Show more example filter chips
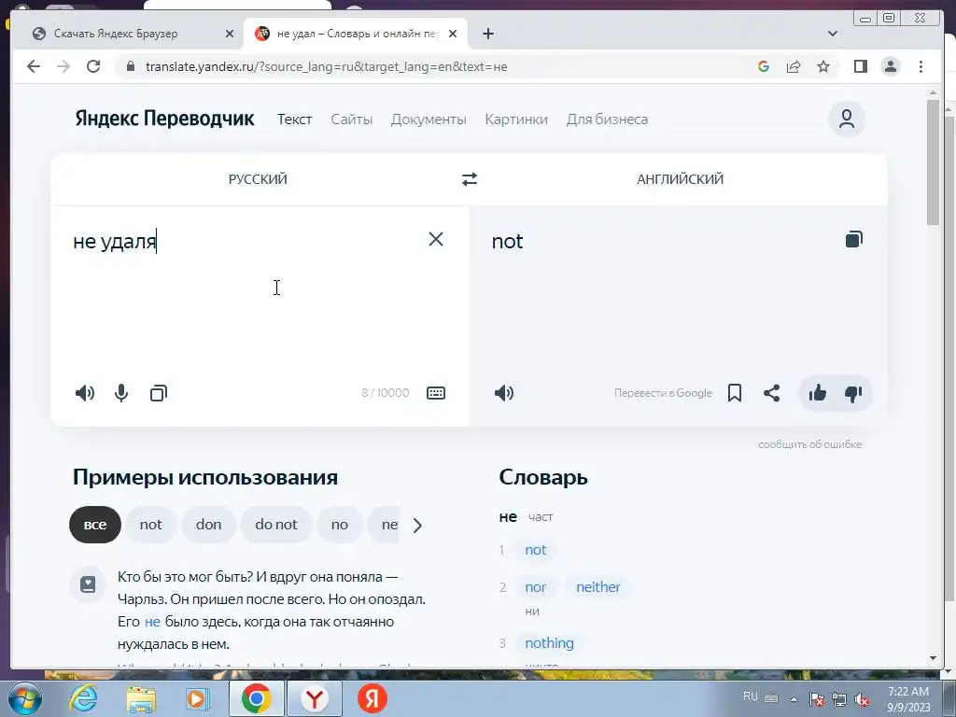 pos(417,525)
